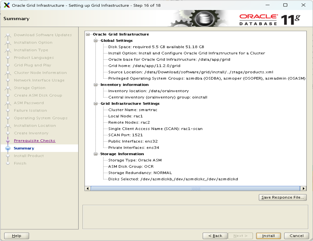313x241 pixels.
Task: Click the Summary step bullet icon
Action: 8,148
